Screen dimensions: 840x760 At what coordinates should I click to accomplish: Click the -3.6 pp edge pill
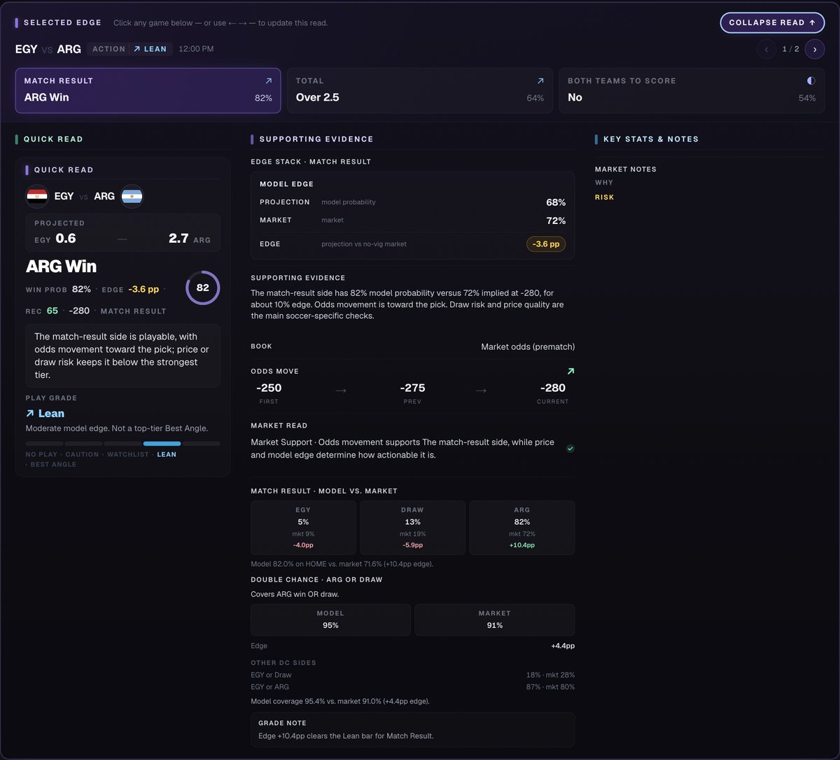[546, 244]
